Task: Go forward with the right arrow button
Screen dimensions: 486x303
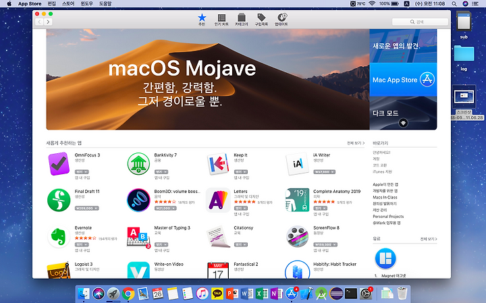Action: pyautogui.click(x=48, y=22)
